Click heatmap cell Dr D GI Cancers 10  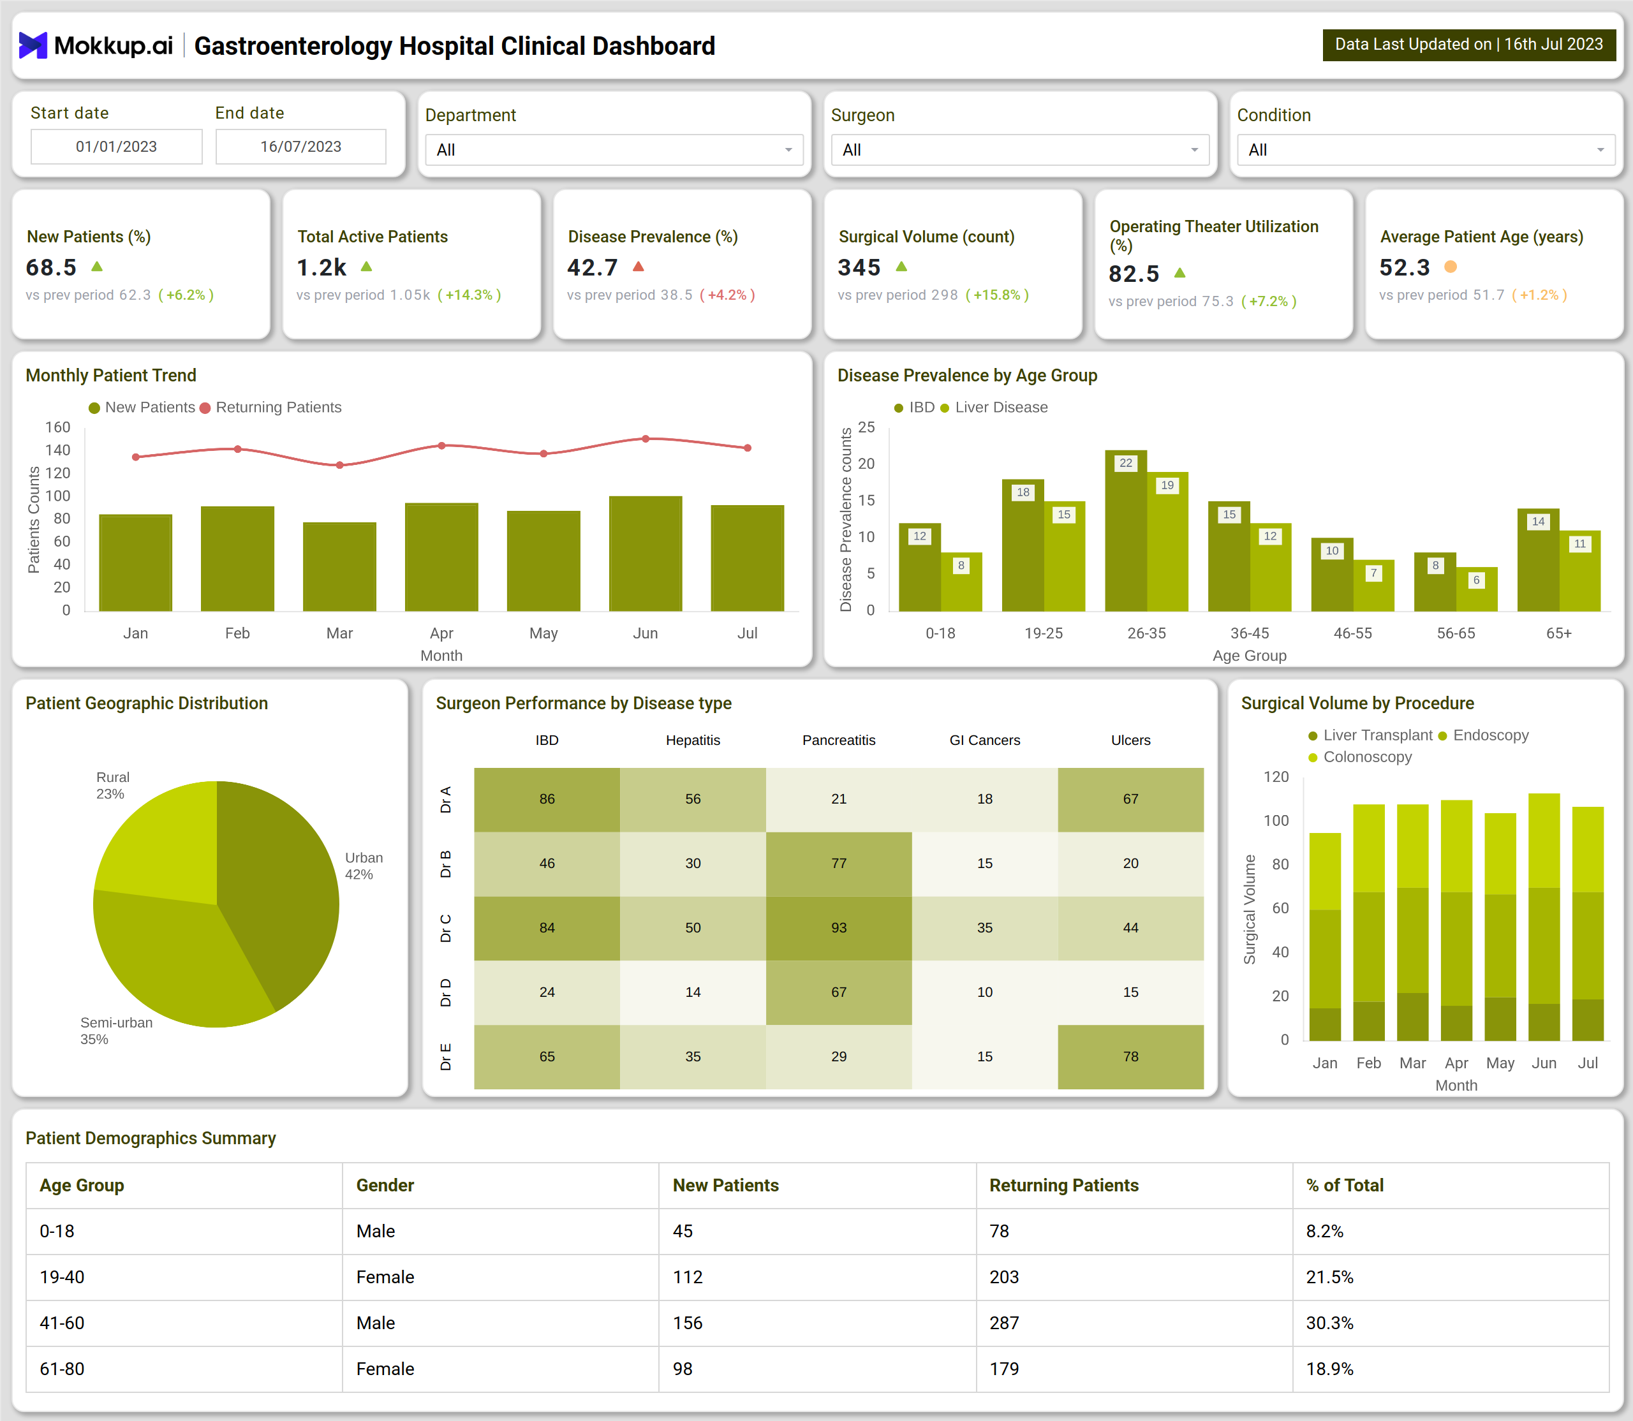point(984,992)
